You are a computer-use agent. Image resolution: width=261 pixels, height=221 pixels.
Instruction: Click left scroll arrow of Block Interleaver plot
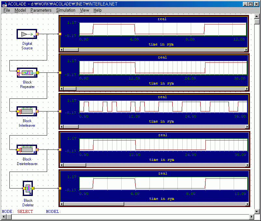61,127
